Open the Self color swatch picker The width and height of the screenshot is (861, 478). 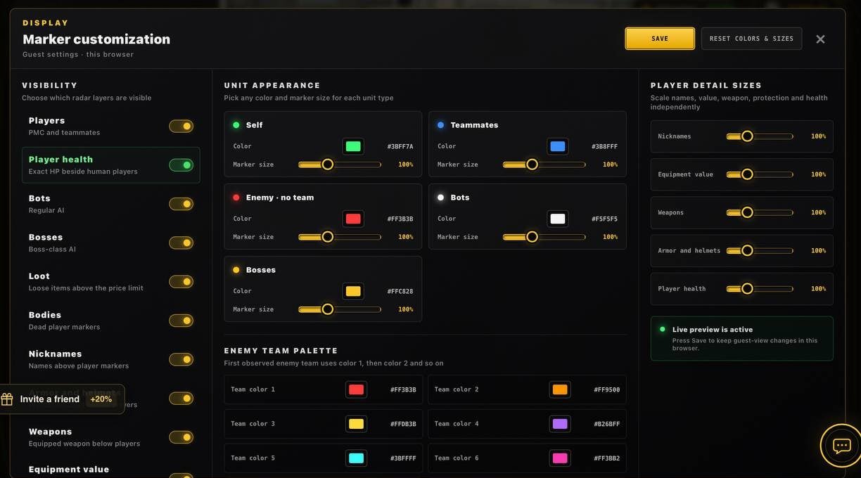coord(353,146)
